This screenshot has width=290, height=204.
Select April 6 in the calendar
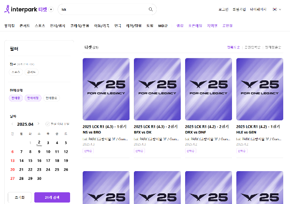pos(13,152)
